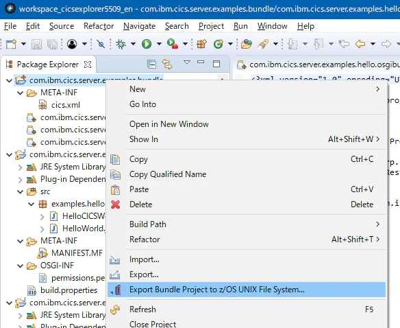The height and width of the screenshot is (328, 400).
Task: Collapse the src folder tree node
Action: point(21,191)
